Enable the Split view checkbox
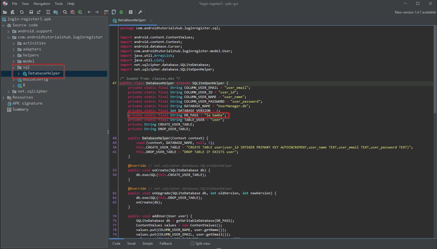437x249 pixels. tap(193, 243)
